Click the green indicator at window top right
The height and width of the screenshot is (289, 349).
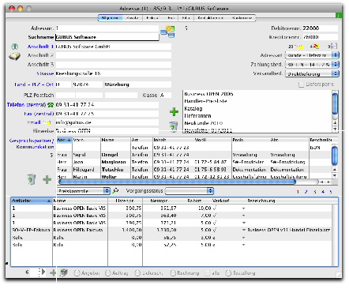point(340,16)
